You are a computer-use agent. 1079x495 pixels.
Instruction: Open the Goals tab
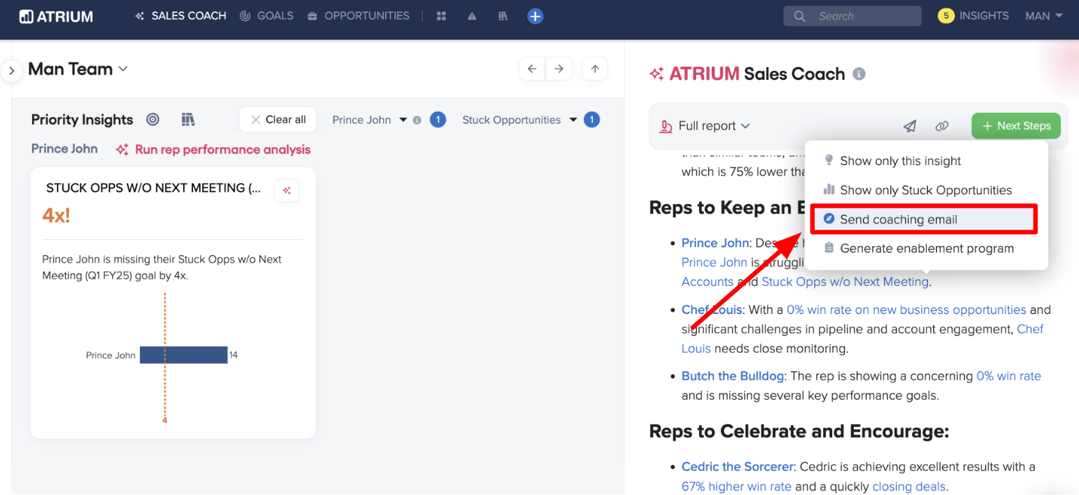tap(267, 16)
